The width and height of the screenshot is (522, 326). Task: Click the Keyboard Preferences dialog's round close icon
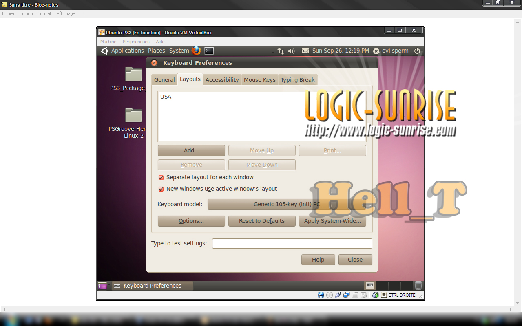point(154,63)
